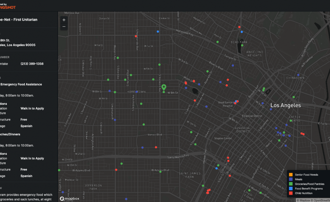Image resolution: width=330 pixels, height=202 pixels.
Task: Select the light blue marker below Clinton St
Action: click(x=158, y=32)
